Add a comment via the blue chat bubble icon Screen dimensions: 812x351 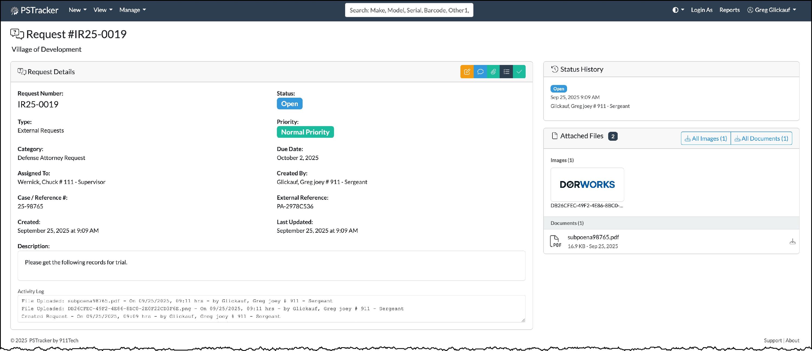click(480, 72)
